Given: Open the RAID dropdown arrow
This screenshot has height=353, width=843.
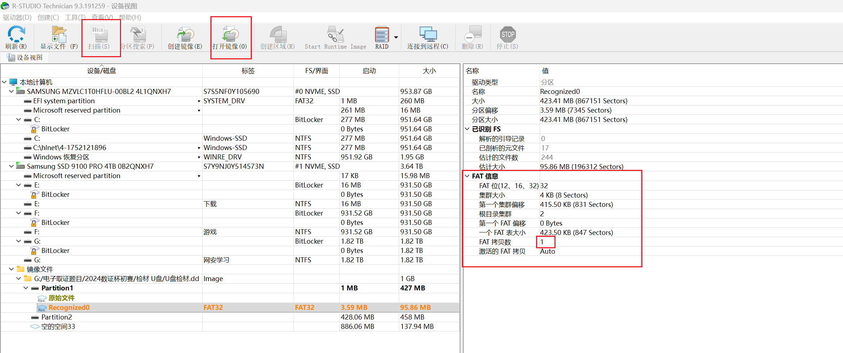Looking at the screenshot, I should coord(396,37).
